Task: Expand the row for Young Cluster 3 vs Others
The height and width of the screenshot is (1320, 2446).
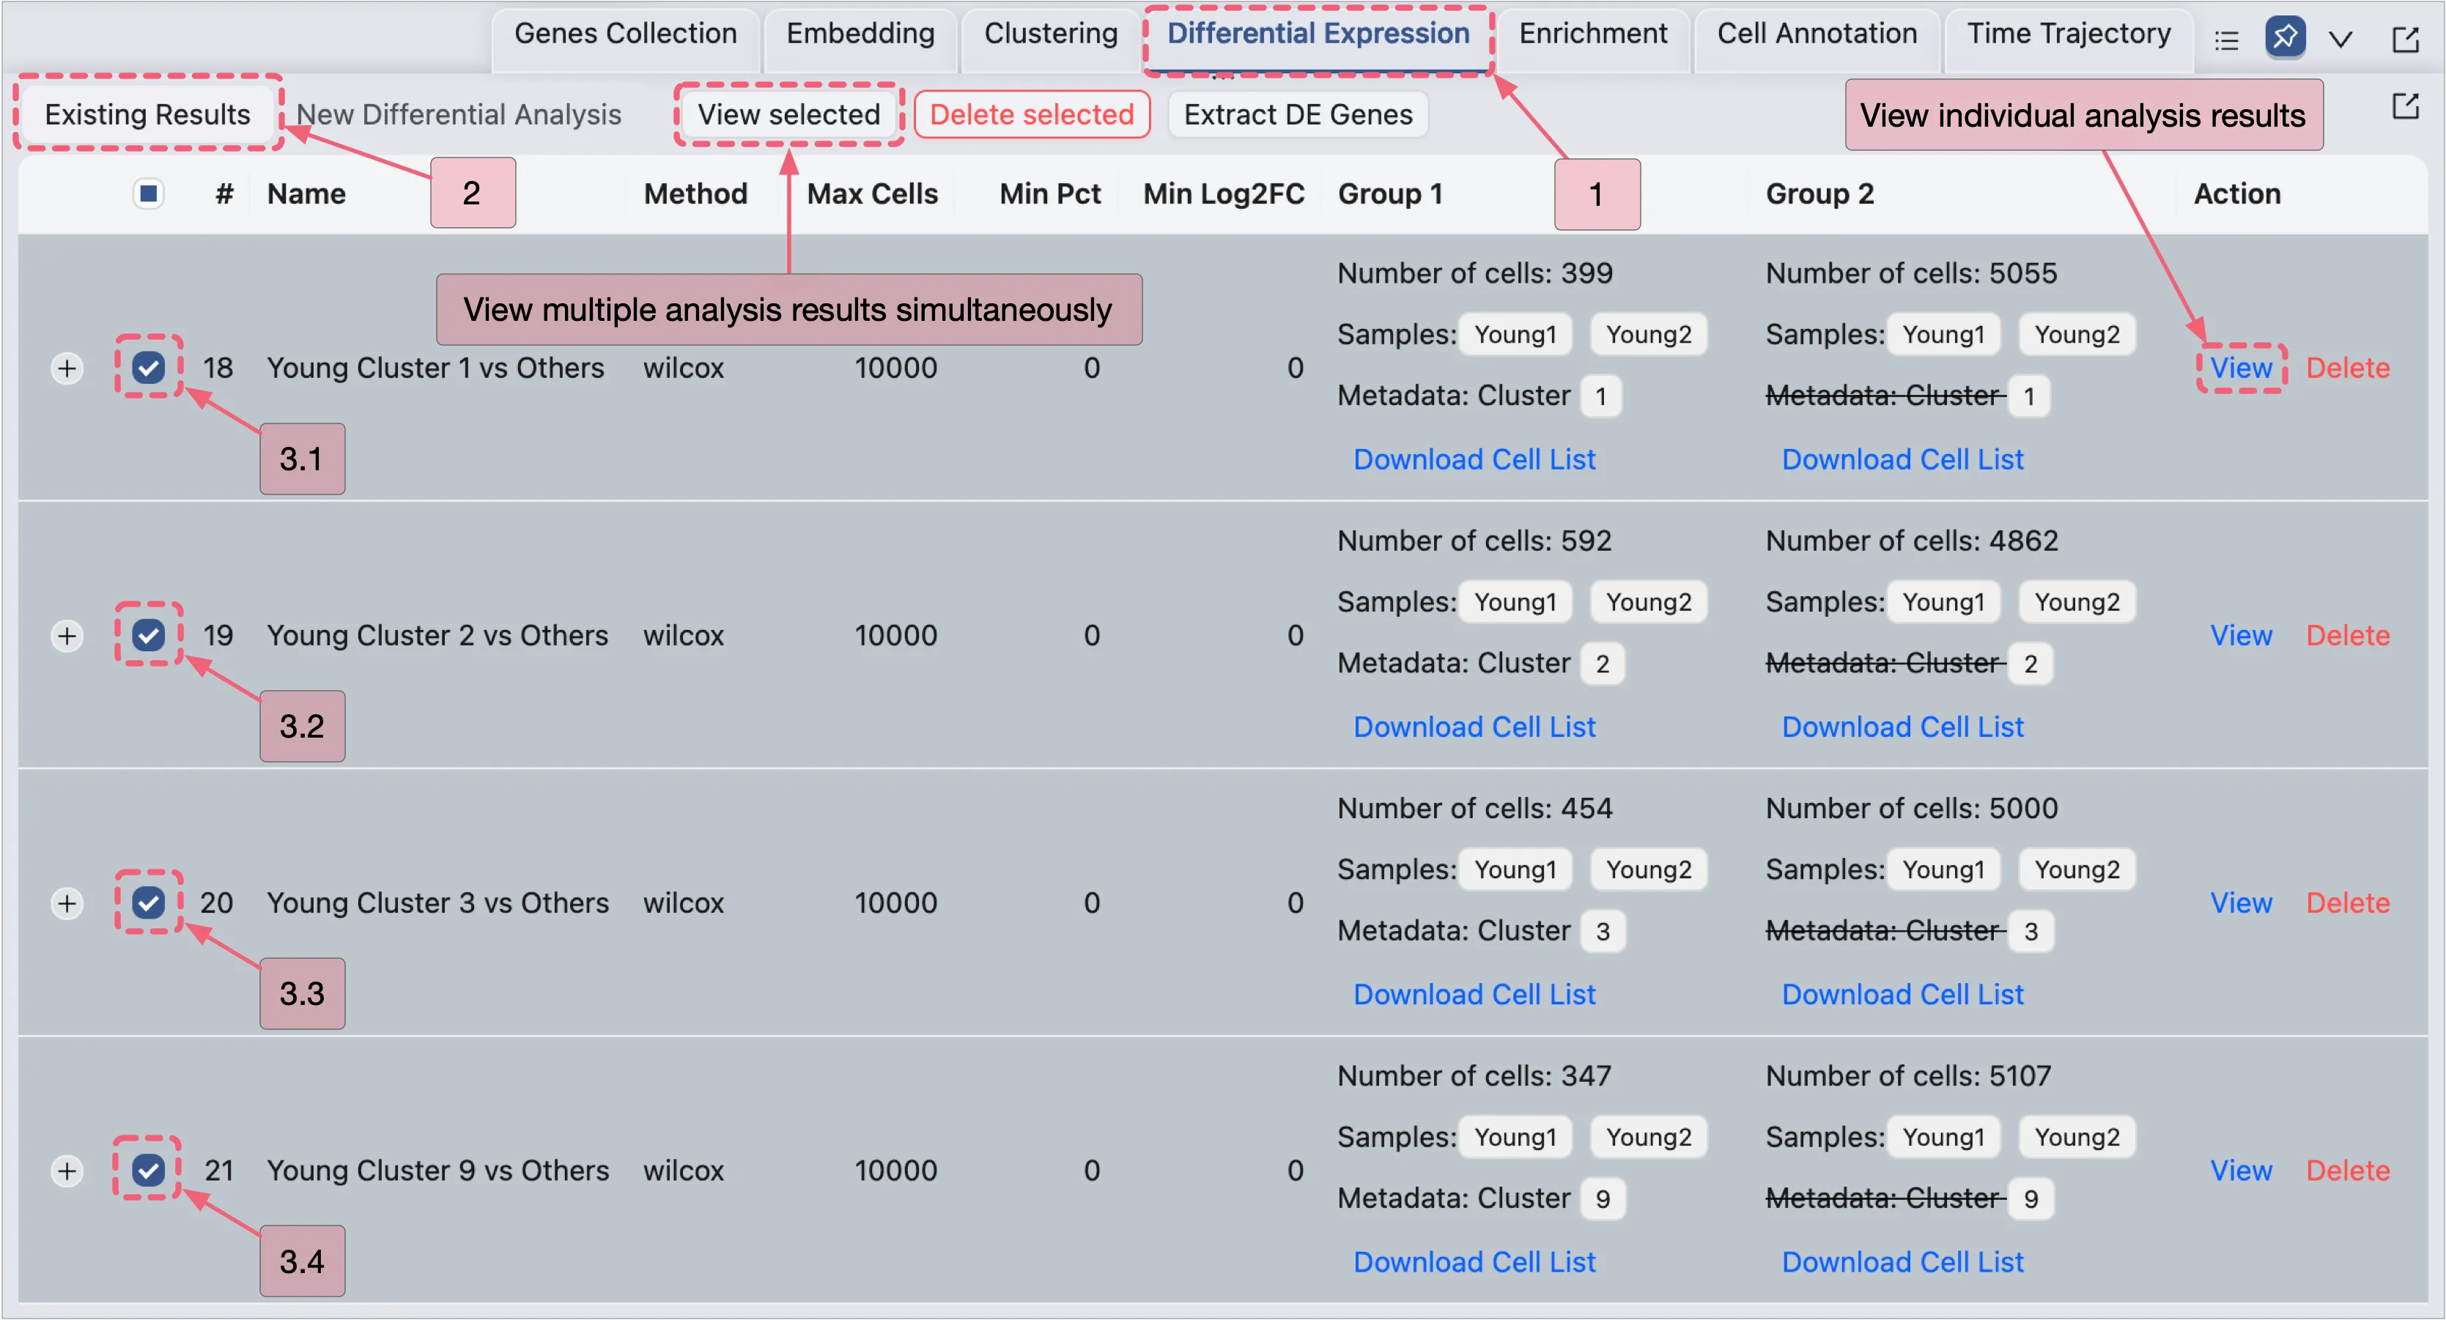Action: 67,903
